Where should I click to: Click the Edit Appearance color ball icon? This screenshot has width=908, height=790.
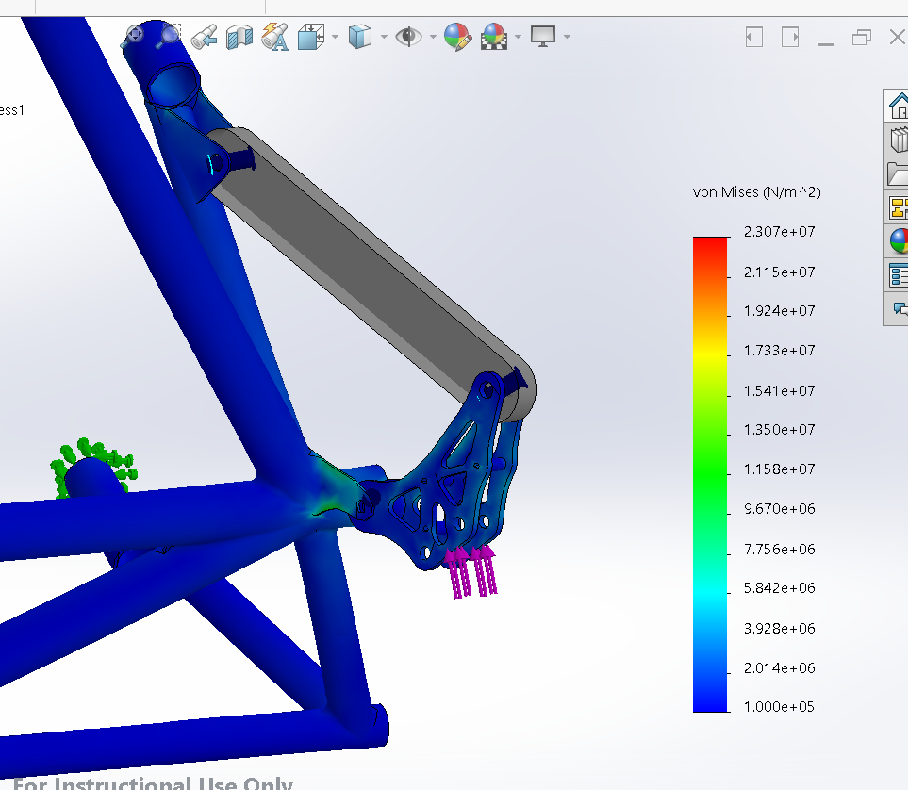tap(457, 37)
